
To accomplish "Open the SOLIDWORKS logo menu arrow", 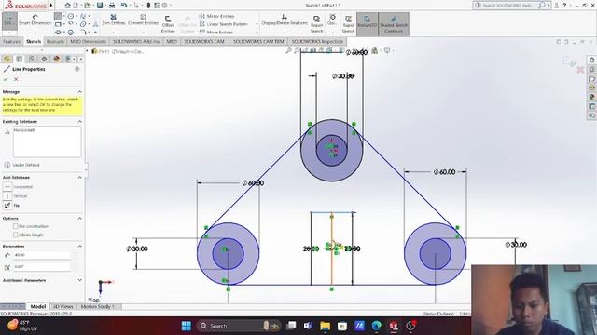I will (51, 6).
